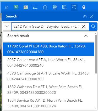Select 1832 Wabasso Dr APT 1 result

point(49,90)
